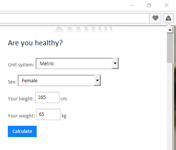The image size is (176, 150).
Task: Open the kg weight extension icon
Action: click(x=169, y=18)
